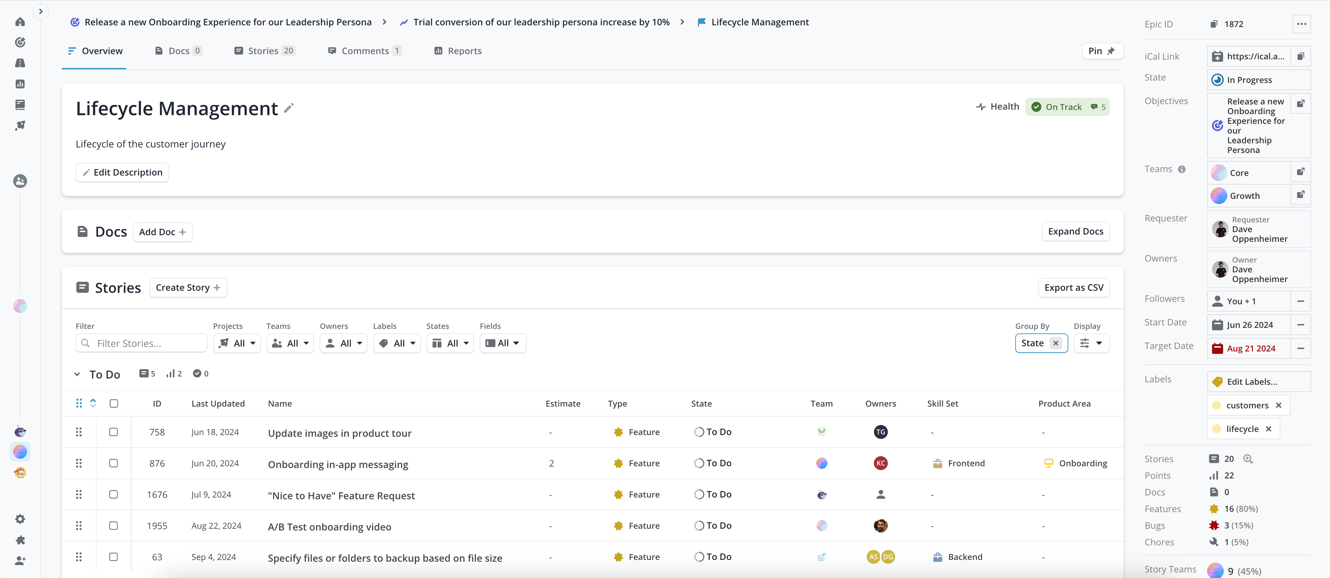
Task: Open the Core team external link icon
Action: click(1300, 172)
